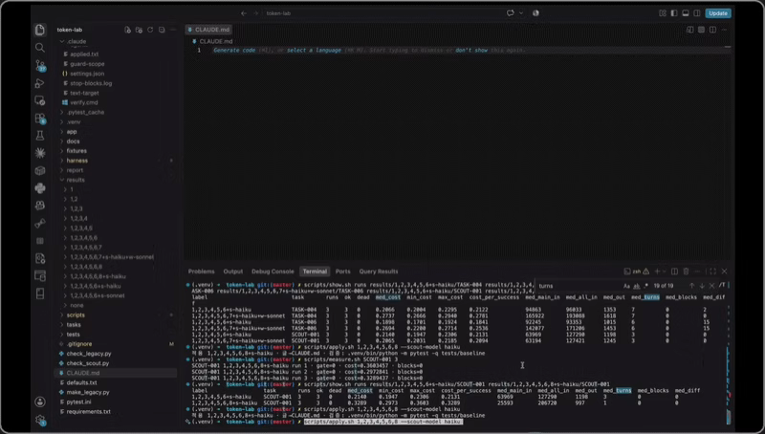765x434 pixels.
Task: Collapse all folders in explorer
Action: click(162, 30)
